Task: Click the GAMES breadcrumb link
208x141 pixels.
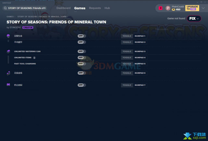Action: (10, 16)
